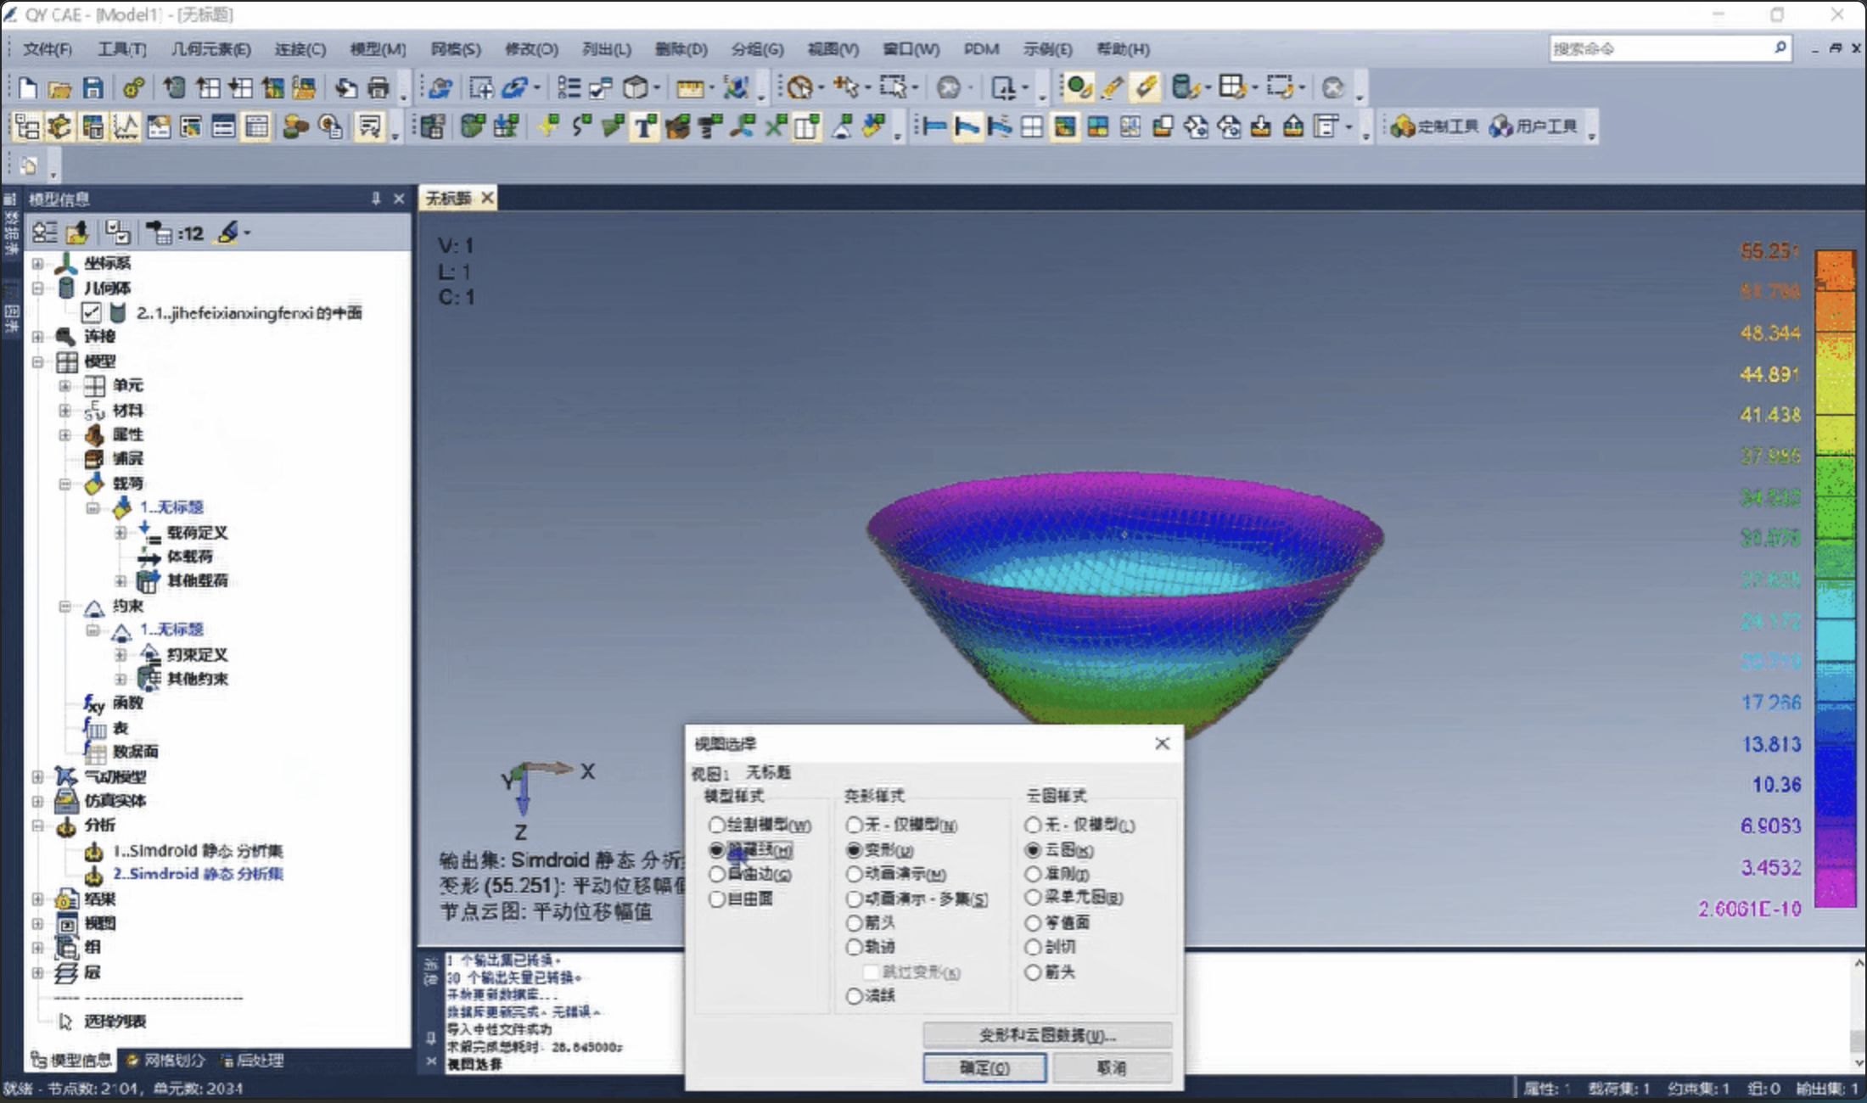This screenshot has width=1867, height=1103.
Task: Click the green X mesh tool icon
Action: pos(776,127)
